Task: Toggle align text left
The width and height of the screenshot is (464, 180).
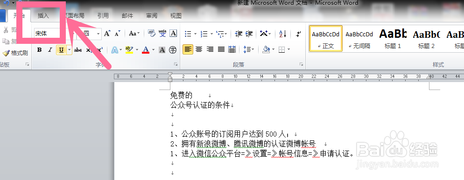Action: [x=188, y=49]
